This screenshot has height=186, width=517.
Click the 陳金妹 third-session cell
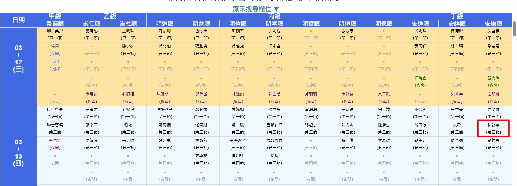(128, 50)
